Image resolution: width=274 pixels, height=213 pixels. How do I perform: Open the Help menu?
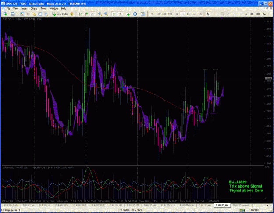pyautogui.click(x=64, y=9)
